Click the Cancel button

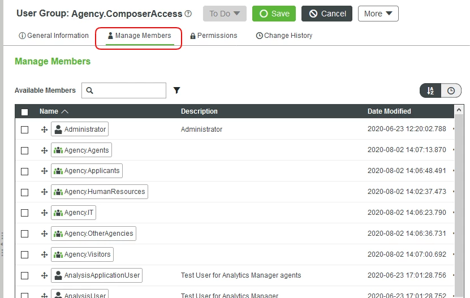click(x=327, y=14)
